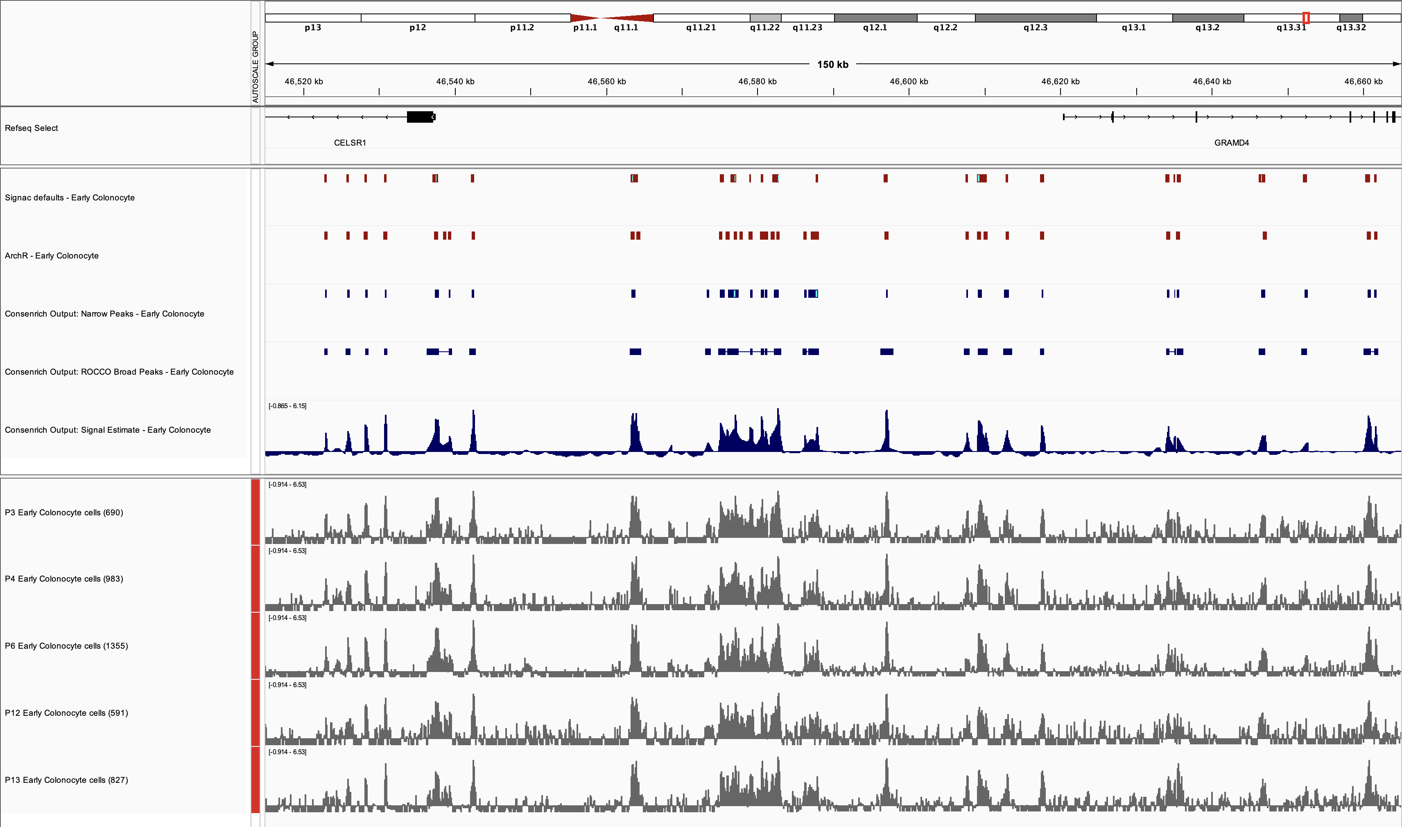Click the red attribute cell for P6 track
Viewport: 1402px width, 827px height.
click(x=256, y=646)
